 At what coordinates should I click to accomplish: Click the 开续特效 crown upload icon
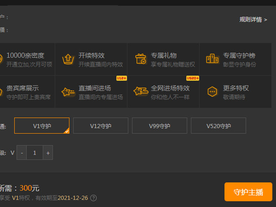pyautogui.click(x=68, y=59)
